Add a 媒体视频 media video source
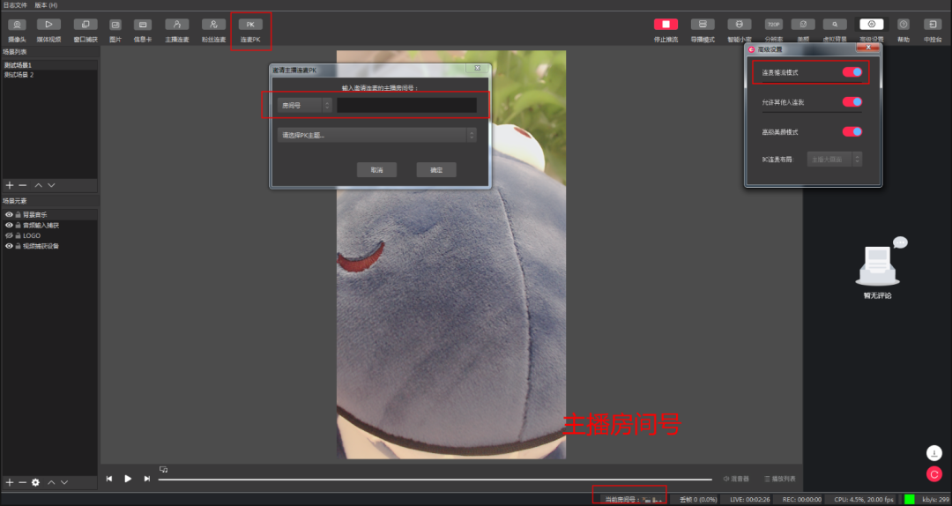 point(48,25)
